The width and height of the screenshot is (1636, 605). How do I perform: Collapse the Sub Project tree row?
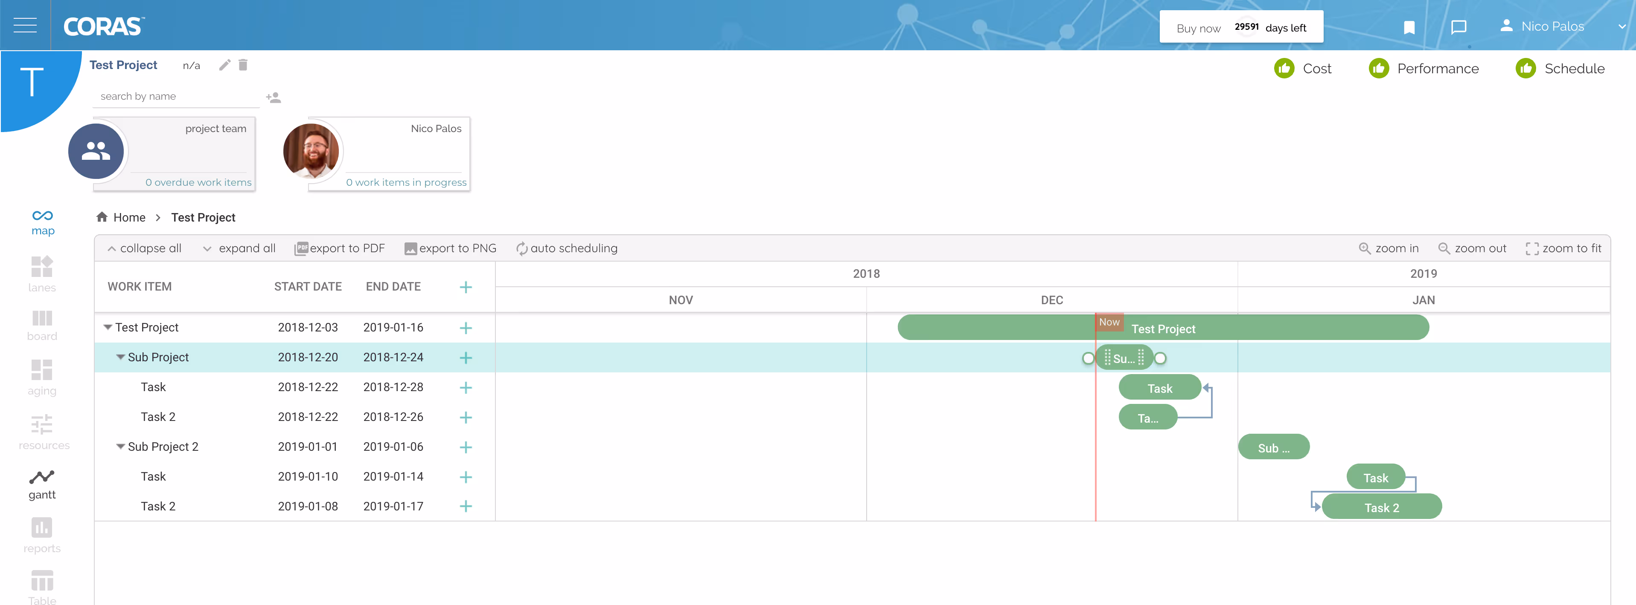coord(120,357)
